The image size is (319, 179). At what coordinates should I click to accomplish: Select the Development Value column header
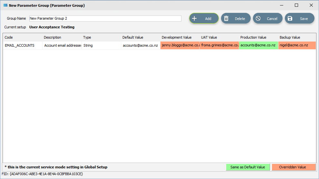(x=180, y=37)
